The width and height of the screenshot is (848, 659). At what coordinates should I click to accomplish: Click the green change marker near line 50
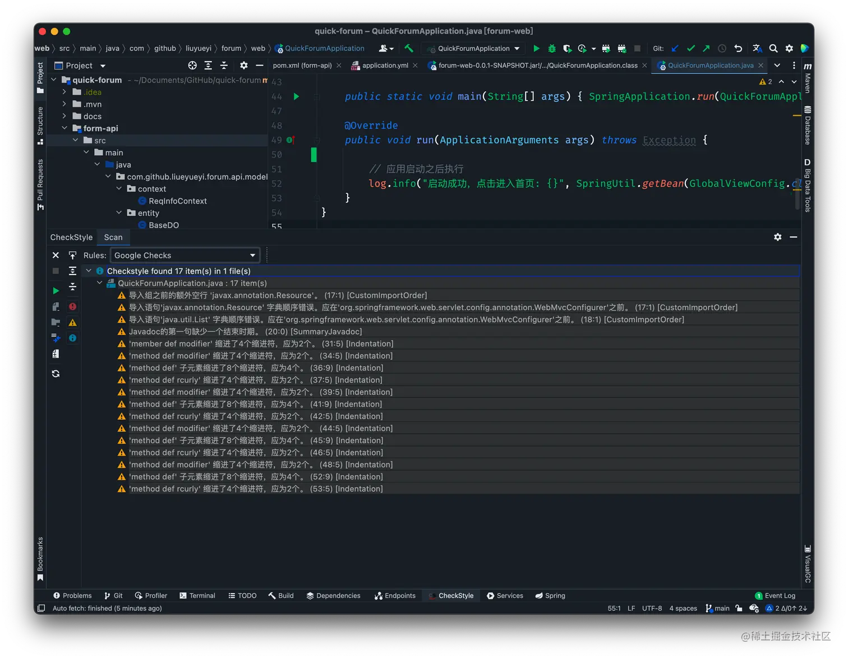(x=314, y=155)
